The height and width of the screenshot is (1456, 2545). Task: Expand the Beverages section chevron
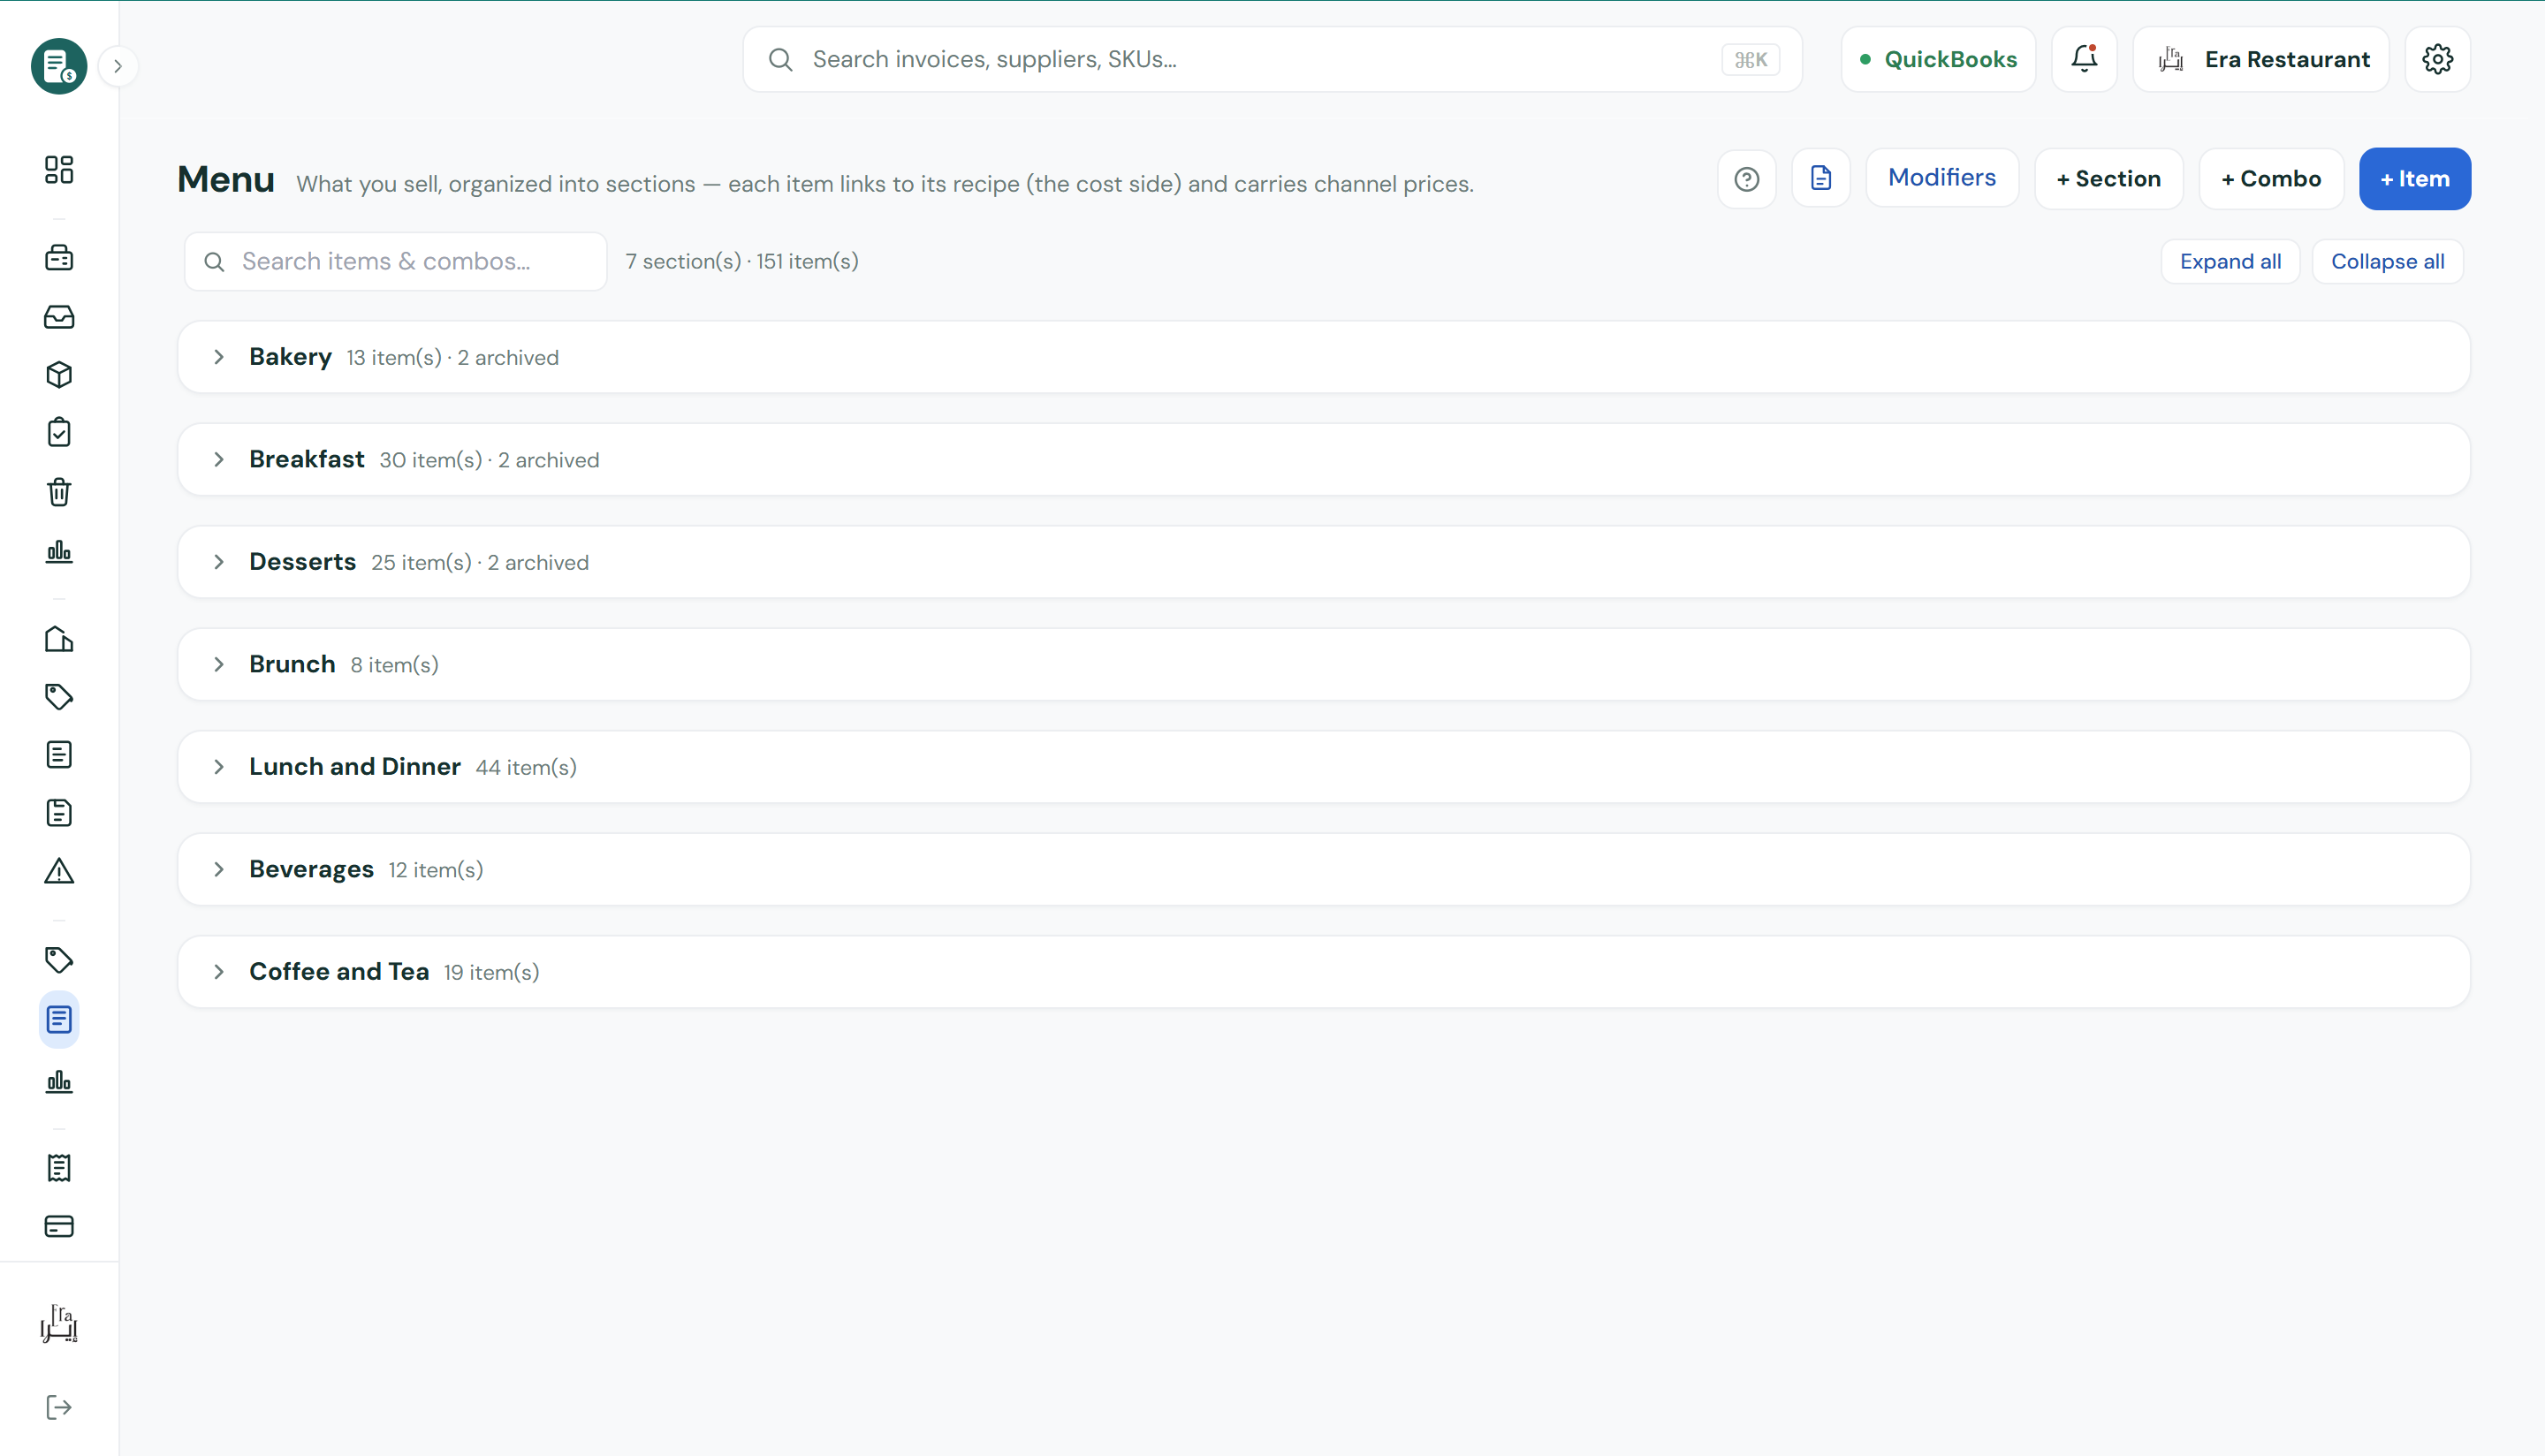pos(218,869)
